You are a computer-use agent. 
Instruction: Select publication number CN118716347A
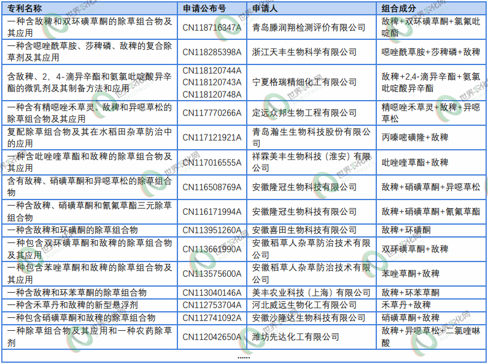click(x=212, y=28)
